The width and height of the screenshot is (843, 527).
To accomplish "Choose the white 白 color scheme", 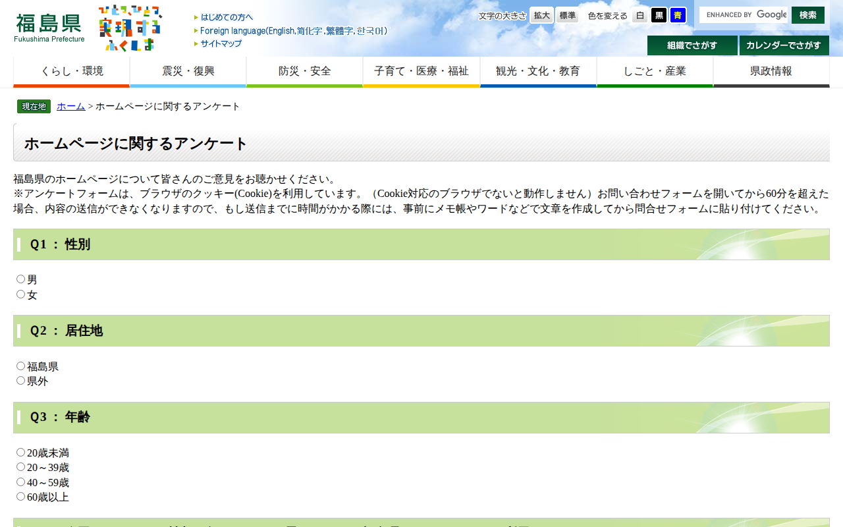I will point(640,15).
